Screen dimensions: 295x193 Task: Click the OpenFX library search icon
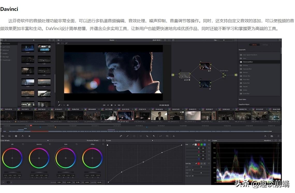280,40
